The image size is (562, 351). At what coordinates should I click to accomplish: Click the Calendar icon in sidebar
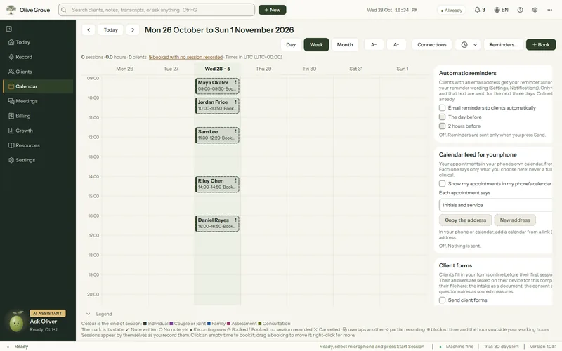click(11, 86)
